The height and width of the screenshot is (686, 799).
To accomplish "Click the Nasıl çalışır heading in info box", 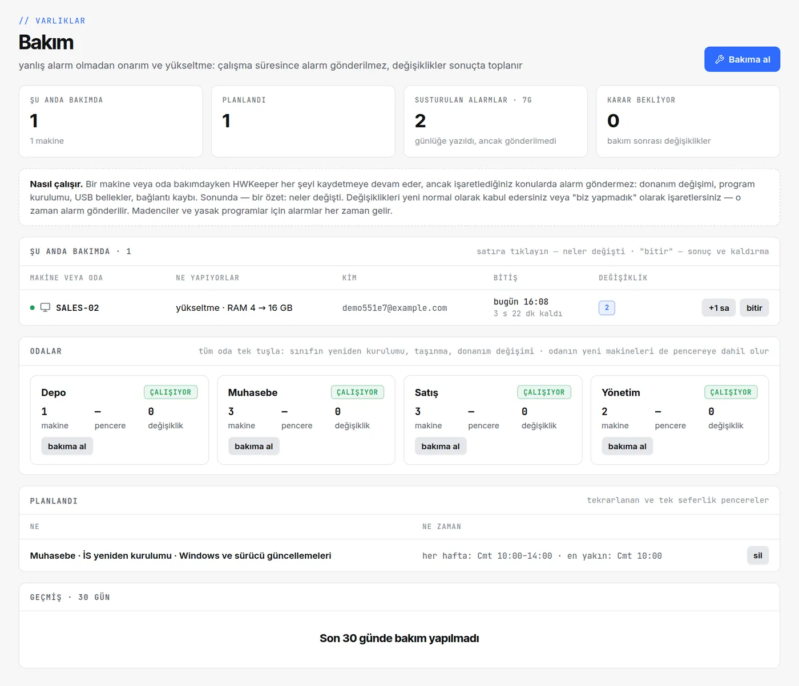I will pyautogui.click(x=56, y=184).
